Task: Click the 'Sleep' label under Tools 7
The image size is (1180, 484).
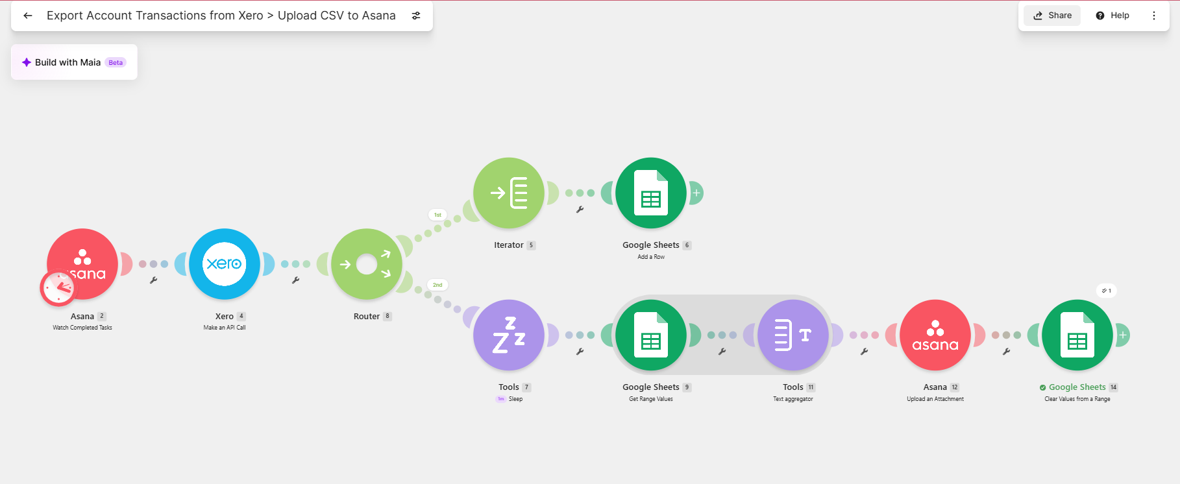Action: pyautogui.click(x=515, y=399)
